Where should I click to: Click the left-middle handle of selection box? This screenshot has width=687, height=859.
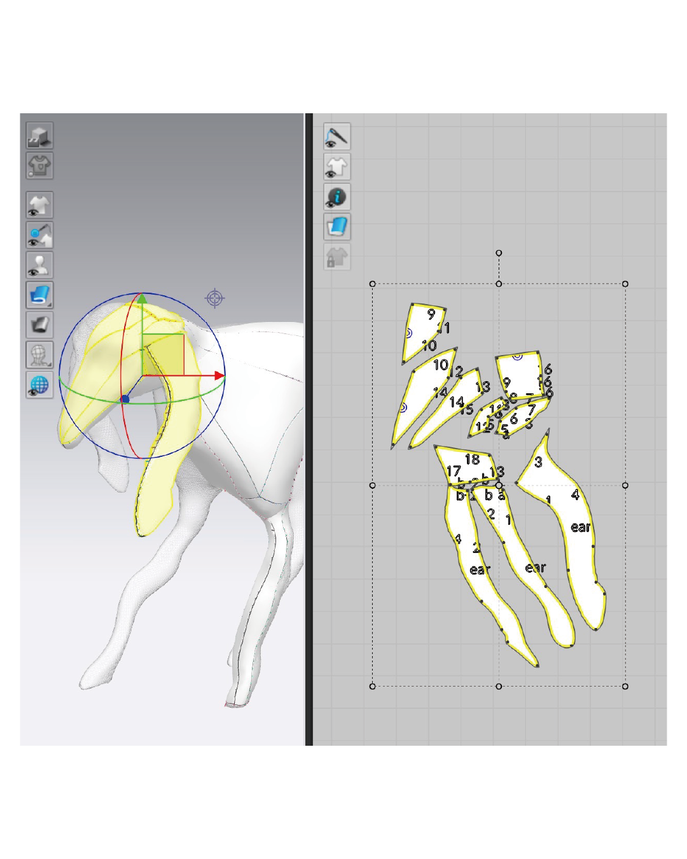point(373,485)
